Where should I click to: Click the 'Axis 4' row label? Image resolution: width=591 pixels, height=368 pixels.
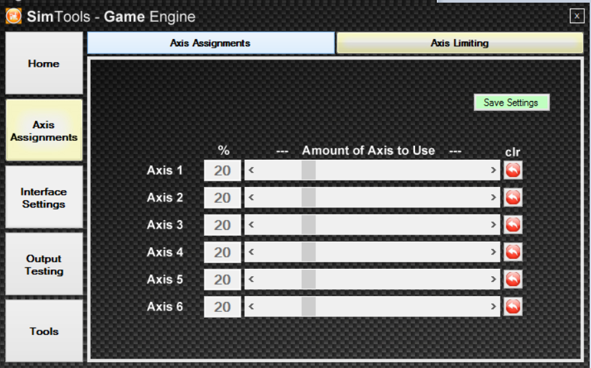click(x=165, y=252)
